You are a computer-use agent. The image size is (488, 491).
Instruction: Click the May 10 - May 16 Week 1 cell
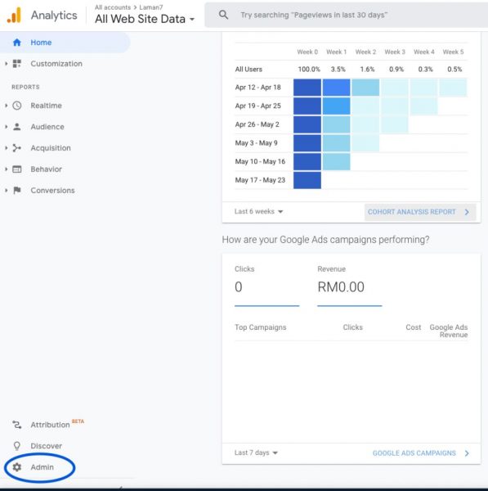tap(336, 161)
